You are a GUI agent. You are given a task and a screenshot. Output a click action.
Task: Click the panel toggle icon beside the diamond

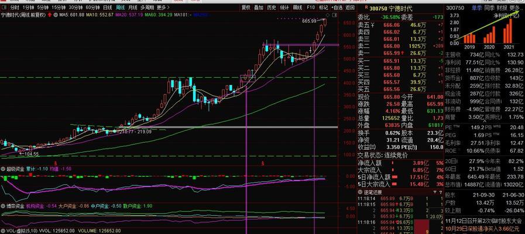click(334, 15)
